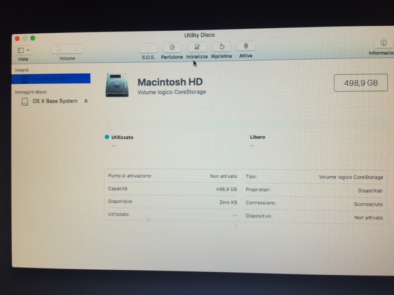Viewport: 394px width, 295px height.
Task: Click the Capacità 498,9 GB value
Action: click(x=227, y=189)
